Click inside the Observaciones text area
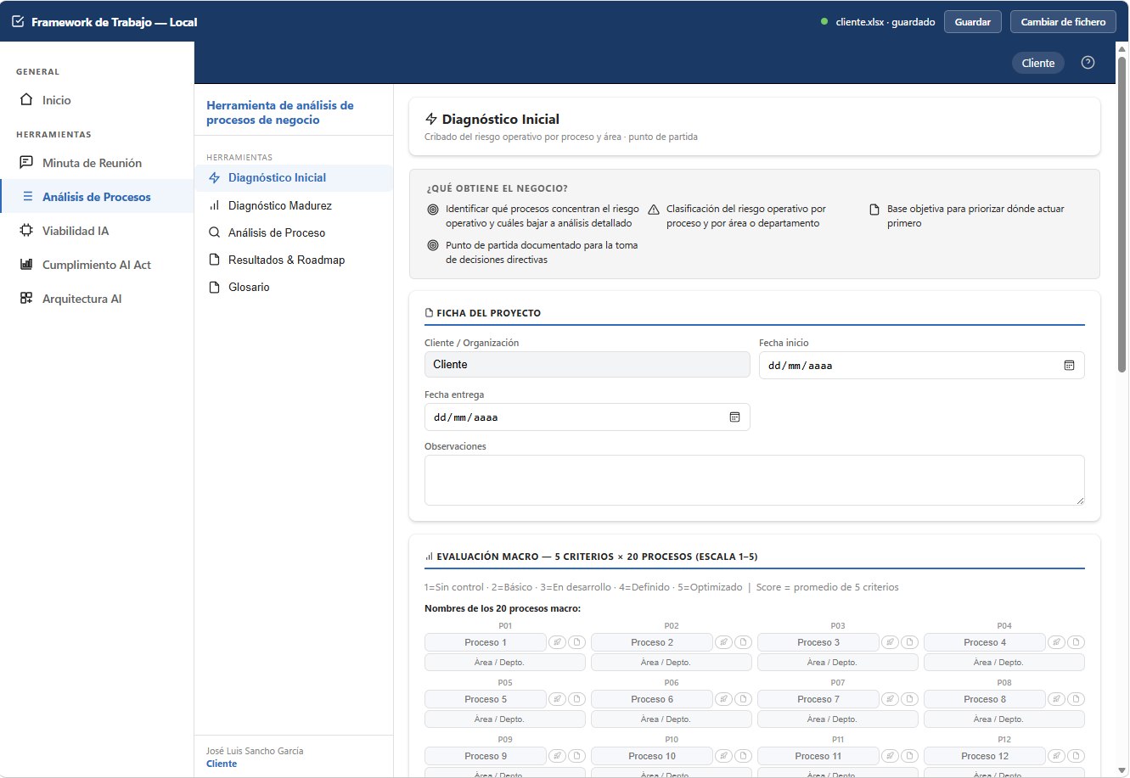The image size is (1130, 778). coord(754,480)
